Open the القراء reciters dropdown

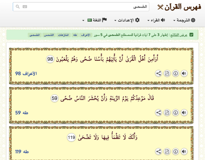pyautogui.click(x=156, y=20)
